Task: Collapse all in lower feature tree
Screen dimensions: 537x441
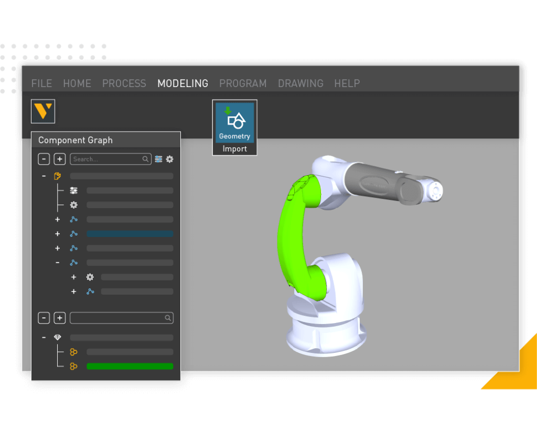Action: click(x=44, y=318)
